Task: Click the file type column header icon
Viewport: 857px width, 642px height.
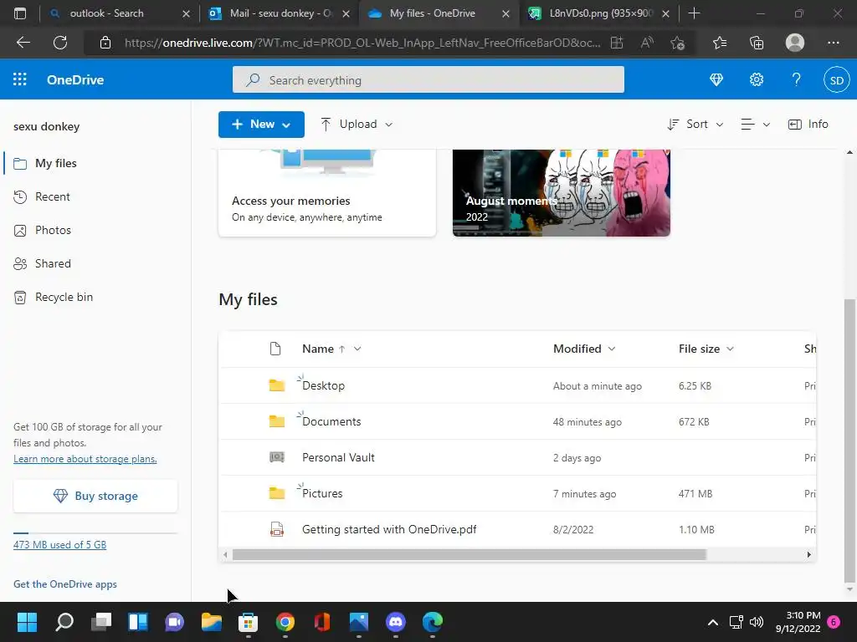Action: pyautogui.click(x=275, y=349)
